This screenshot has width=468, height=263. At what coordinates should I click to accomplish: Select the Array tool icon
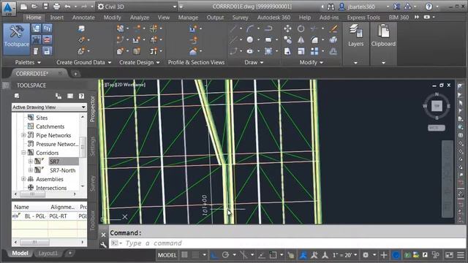tap(314, 51)
